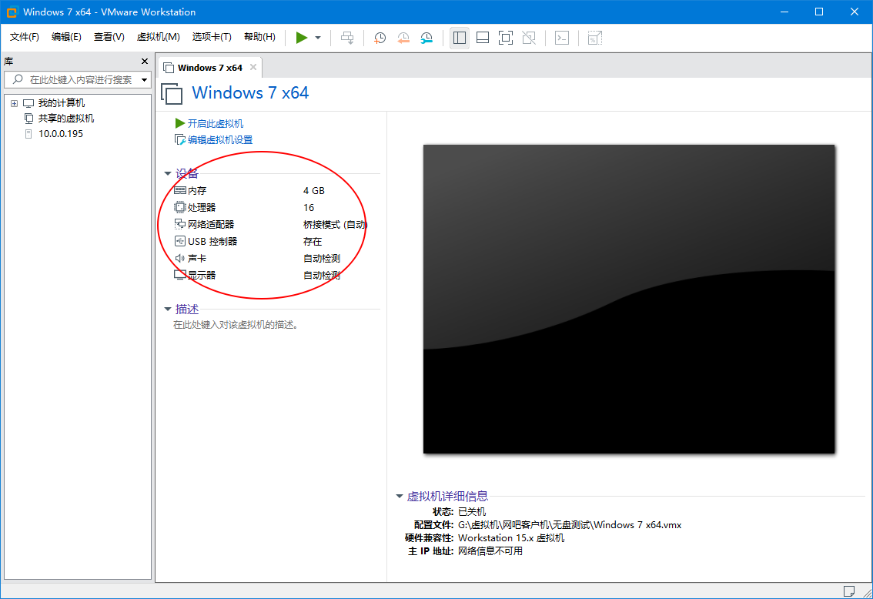The width and height of the screenshot is (873, 599).
Task: Click the stretch guest display toolbar icon
Action: coord(594,38)
